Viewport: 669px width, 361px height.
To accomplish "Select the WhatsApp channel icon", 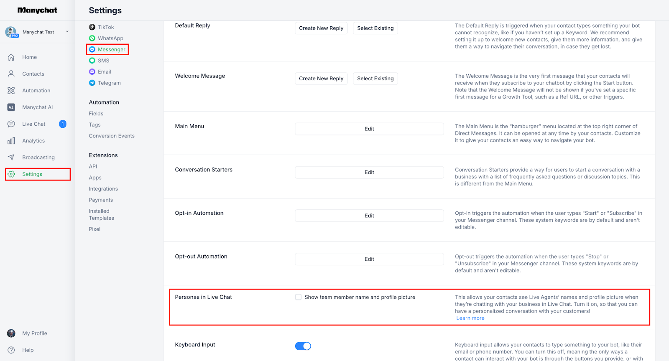I will coord(92,38).
